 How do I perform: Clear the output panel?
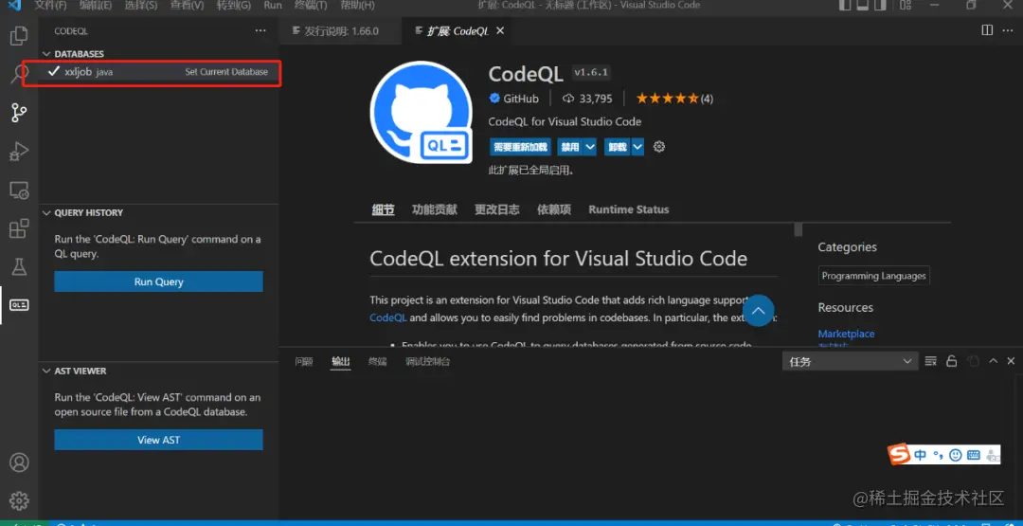click(x=931, y=361)
